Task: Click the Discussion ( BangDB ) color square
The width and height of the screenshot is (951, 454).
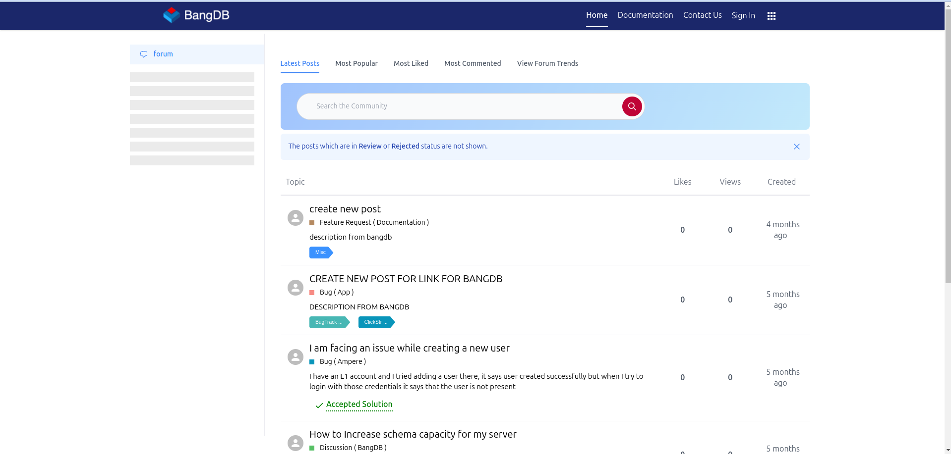Action: pos(312,448)
